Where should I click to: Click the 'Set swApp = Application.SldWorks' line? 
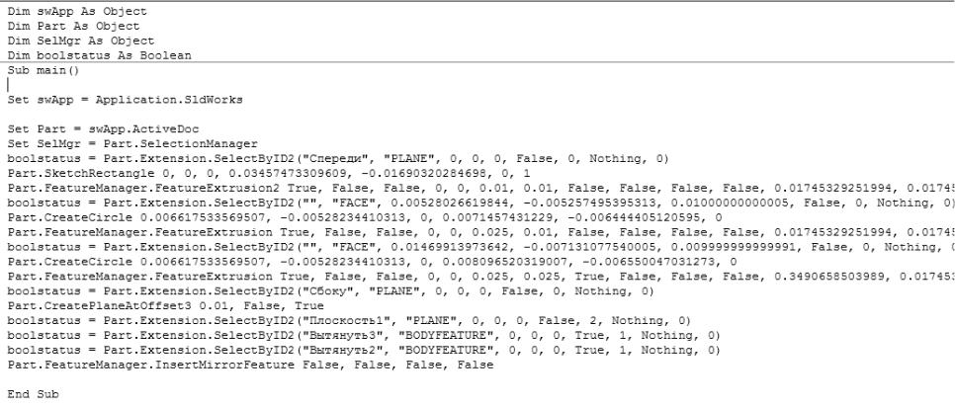[126, 99]
